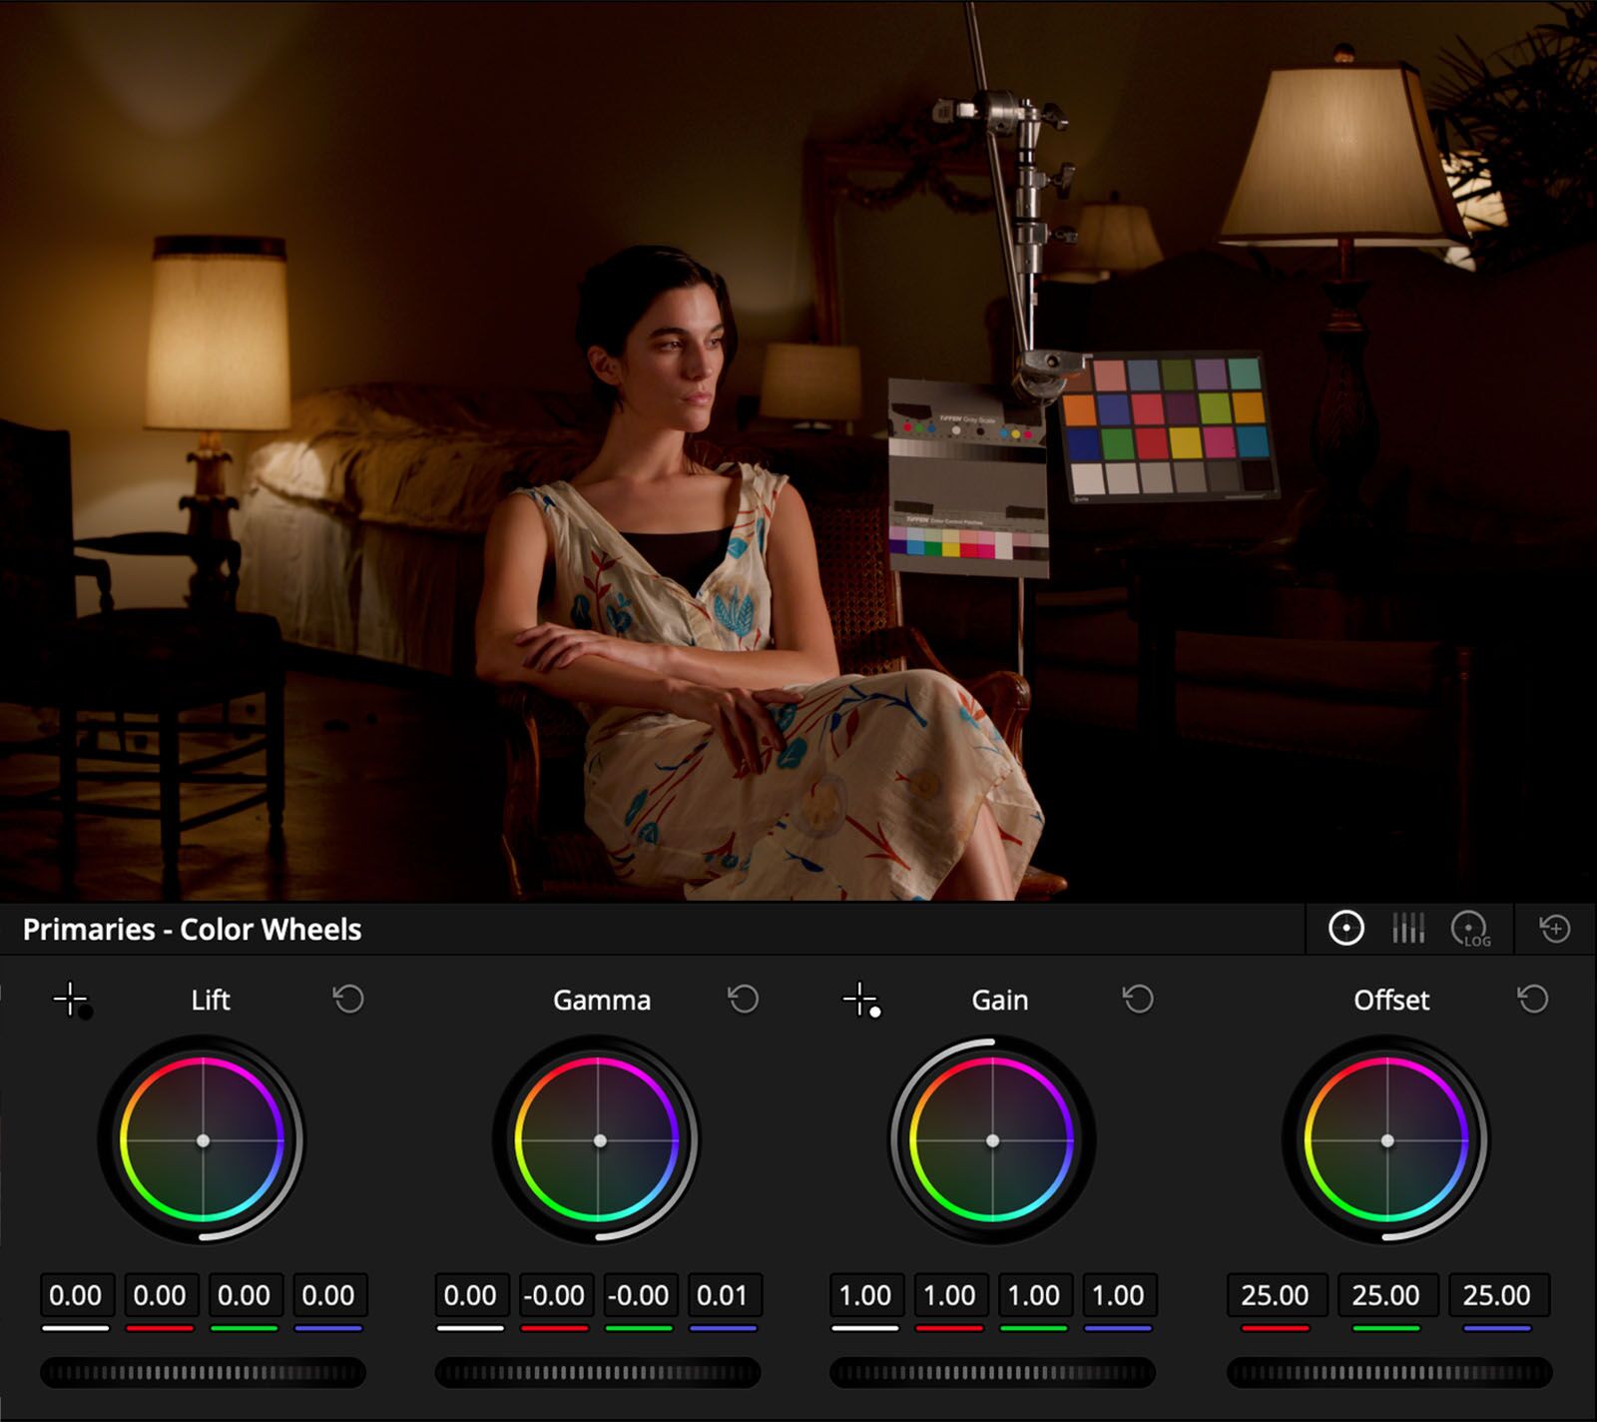Select the Lift master value field
1597x1422 pixels.
pyautogui.click(x=77, y=1295)
